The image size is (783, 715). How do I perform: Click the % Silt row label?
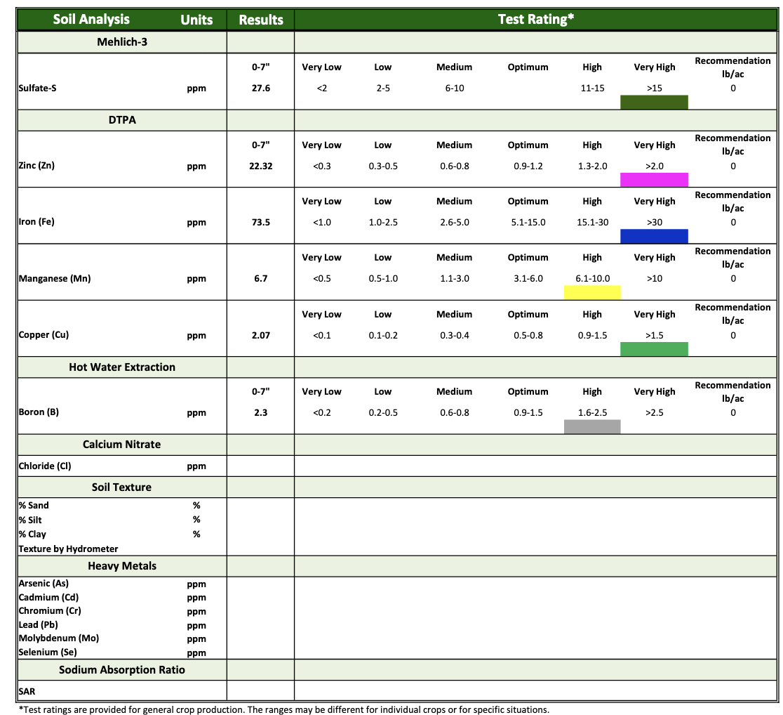point(30,520)
